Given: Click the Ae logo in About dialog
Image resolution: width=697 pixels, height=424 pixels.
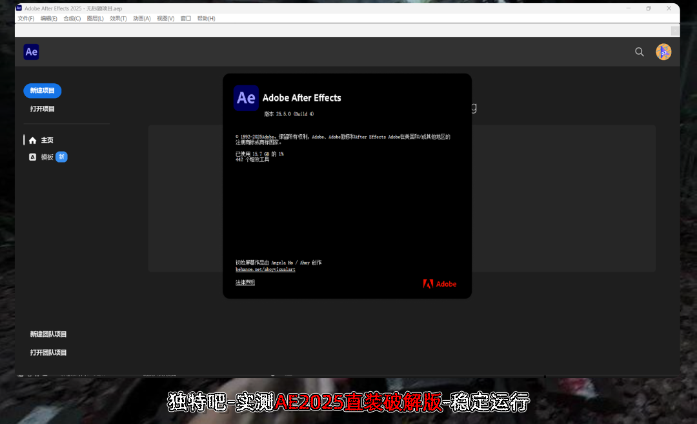Looking at the screenshot, I should coord(246,98).
